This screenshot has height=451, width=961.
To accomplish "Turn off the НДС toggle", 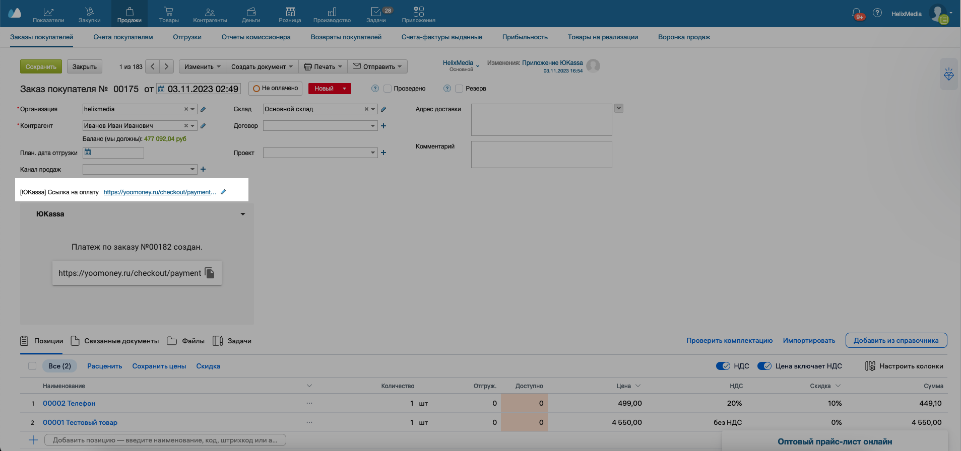I will coord(723,366).
